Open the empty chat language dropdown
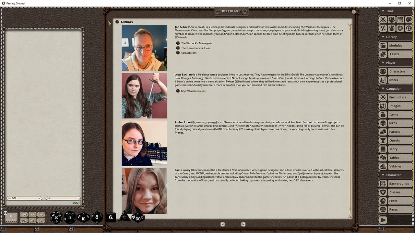The width and height of the screenshot is (415, 233). click(x=63, y=198)
